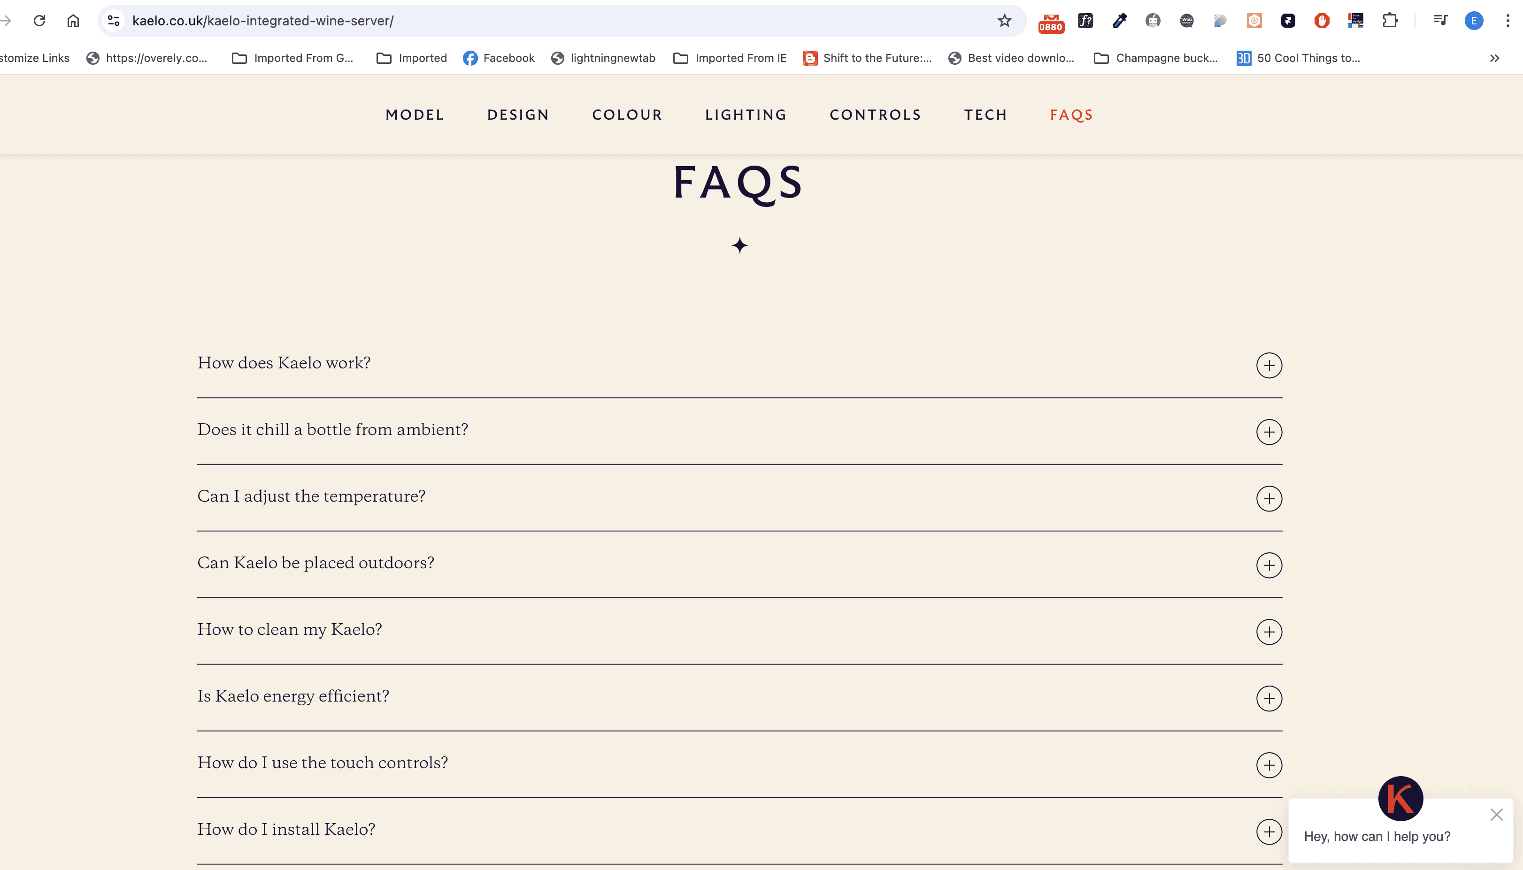1523x870 pixels.
Task: Click 'Can Kaelo be placed outdoors?' text
Action: (x=315, y=563)
